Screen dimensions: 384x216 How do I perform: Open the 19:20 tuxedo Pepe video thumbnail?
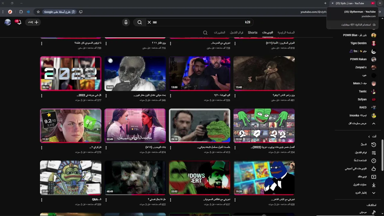pos(264,178)
